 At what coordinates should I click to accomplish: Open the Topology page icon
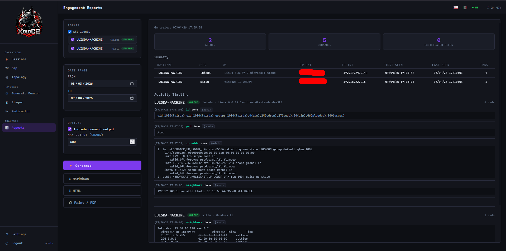click(x=7, y=77)
